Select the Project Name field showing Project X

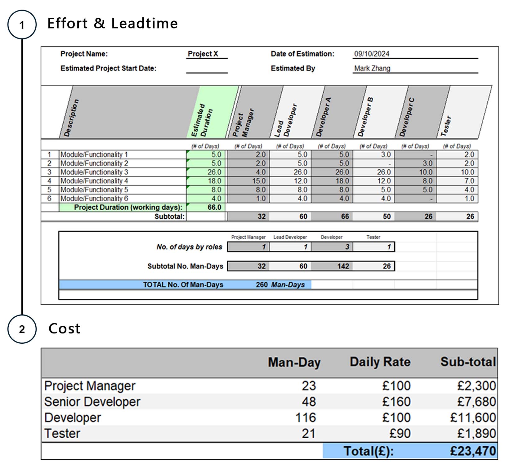tap(207, 54)
